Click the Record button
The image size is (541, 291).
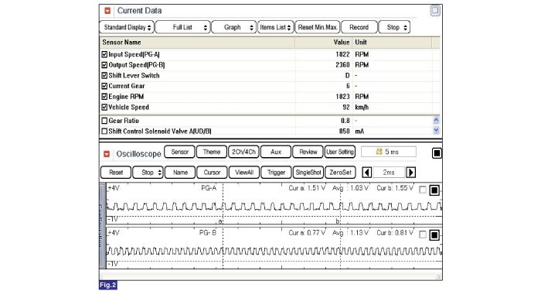click(x=359, y=27)
